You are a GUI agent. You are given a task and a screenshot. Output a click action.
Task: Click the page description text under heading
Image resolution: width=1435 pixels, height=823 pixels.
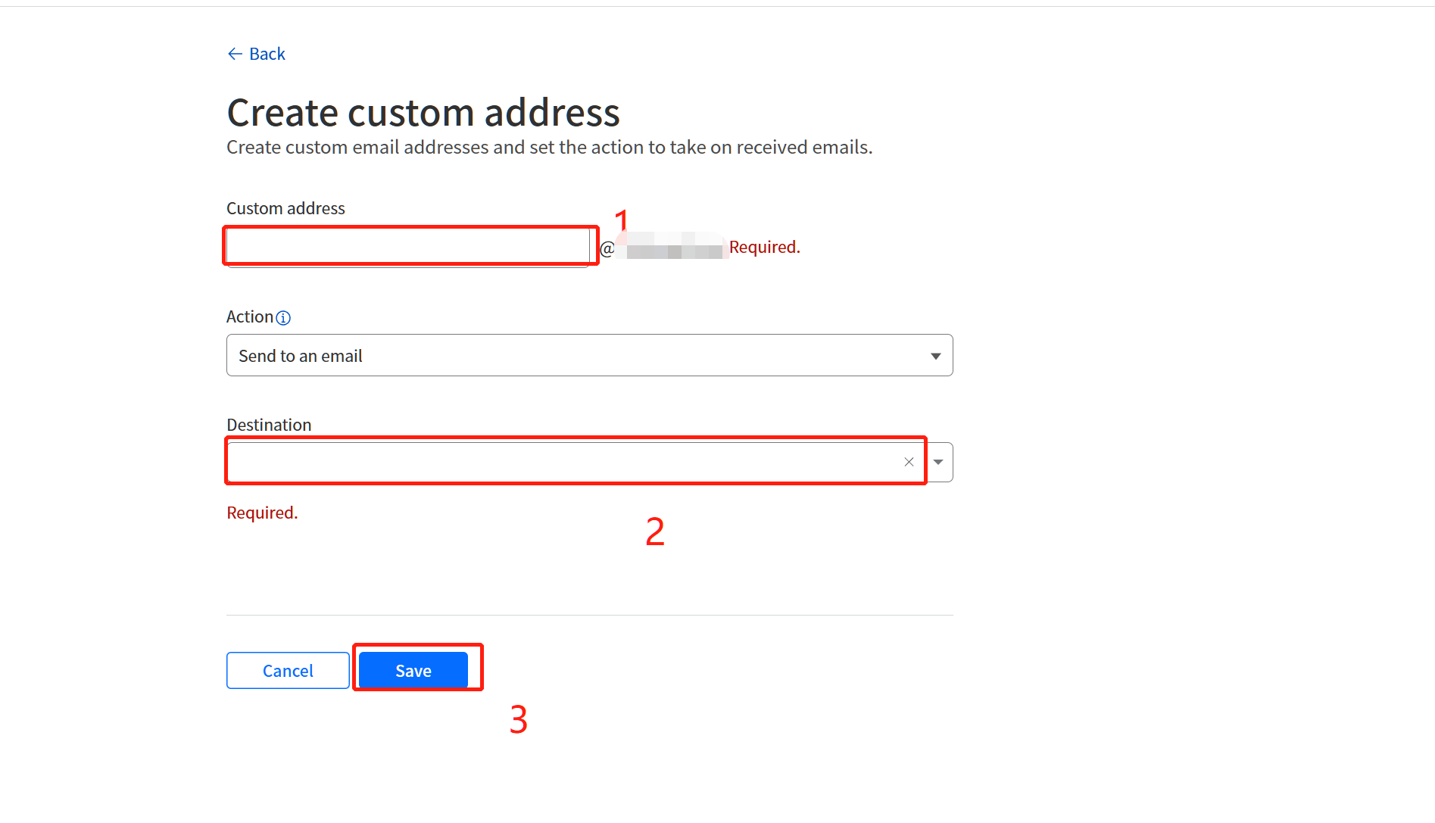pyautogui.click(x=549, y=147)
